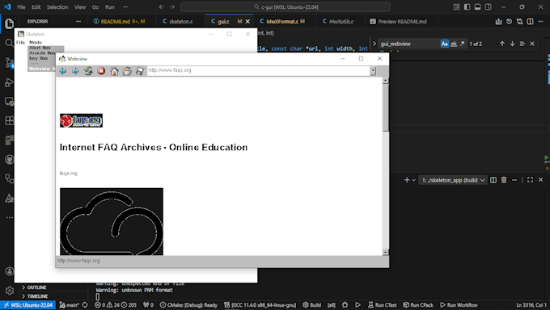This screenshot has width=550, height=310.
Task: Choose Key Box from Mode menu
Action: (x=39, y=58)
